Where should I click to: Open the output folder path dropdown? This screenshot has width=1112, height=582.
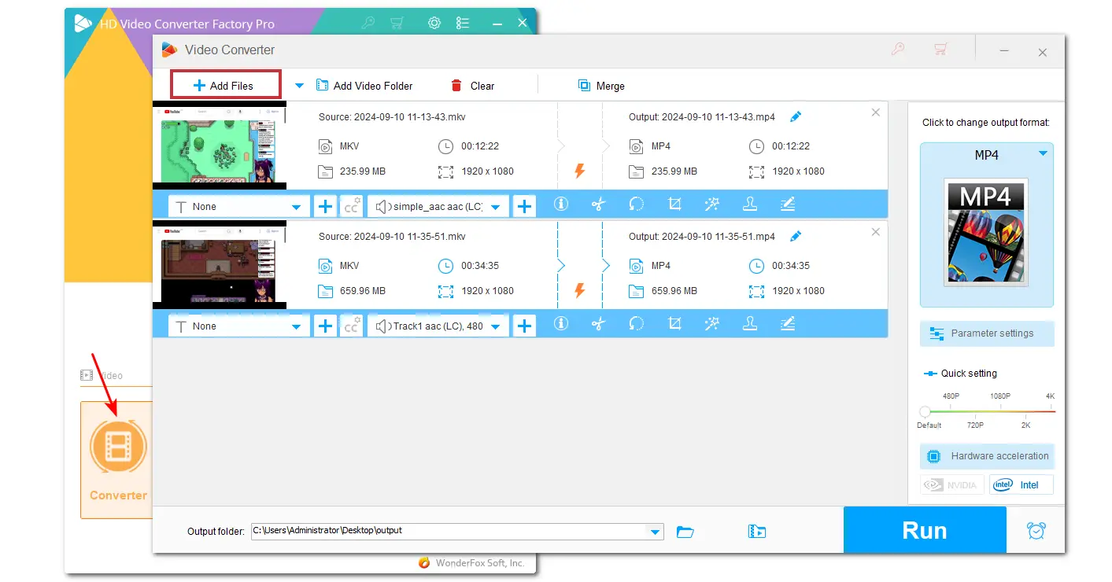click(655, 532)
